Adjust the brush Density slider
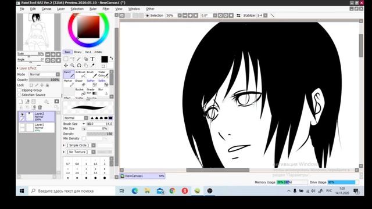 (x=99, y=134)
